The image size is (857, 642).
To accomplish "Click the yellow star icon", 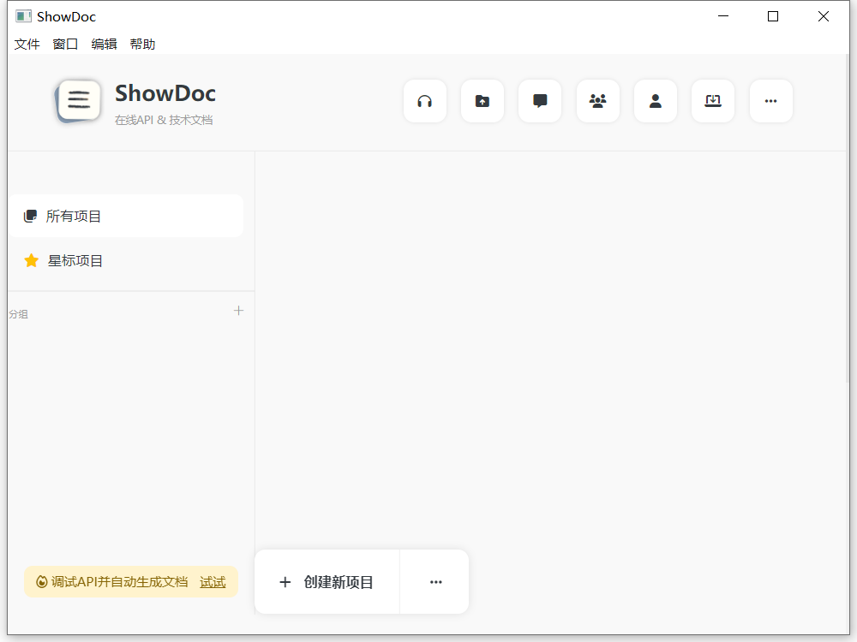I will coord(32,261).
